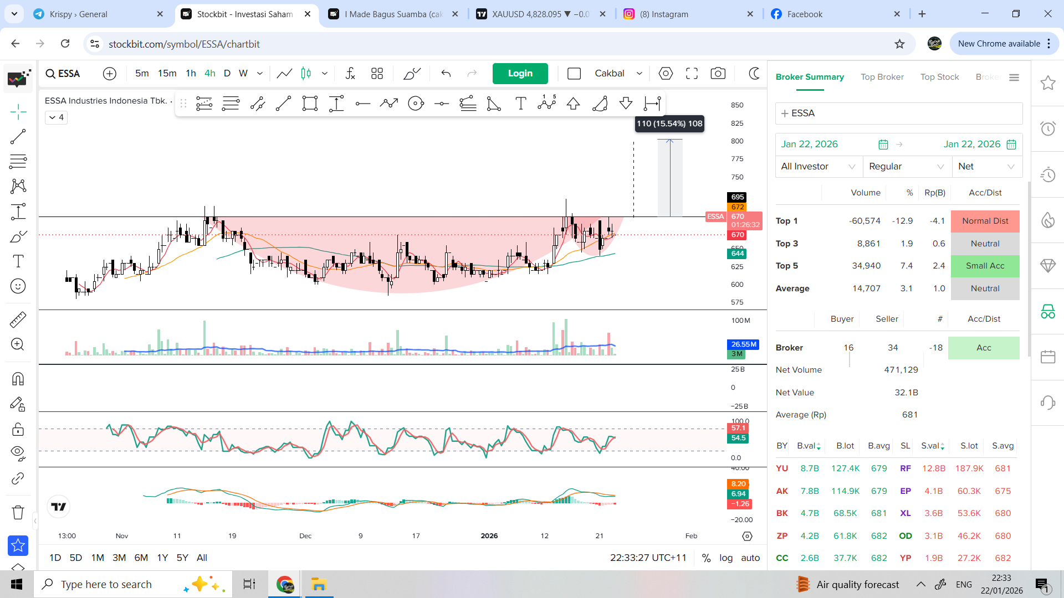The width and height of the screenshot is (1064, 598).
Task: Open the All Investor dropdown
Action: 817,166
